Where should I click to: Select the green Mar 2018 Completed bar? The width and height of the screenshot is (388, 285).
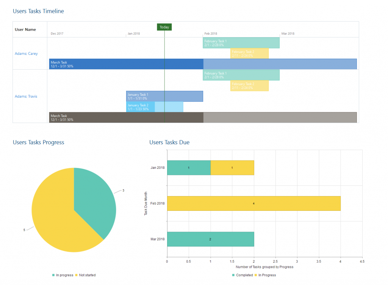210,239
